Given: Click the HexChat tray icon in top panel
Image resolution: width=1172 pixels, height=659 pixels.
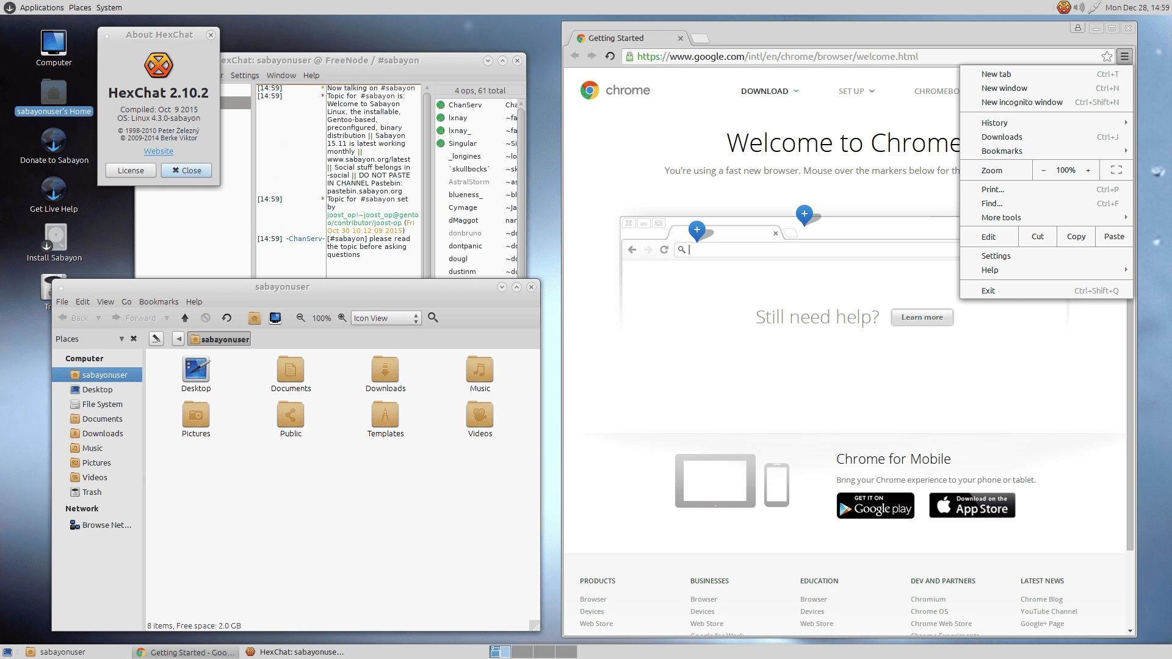Looking at the screenshot, I should pyautogui.click(x=1064, y=7).
